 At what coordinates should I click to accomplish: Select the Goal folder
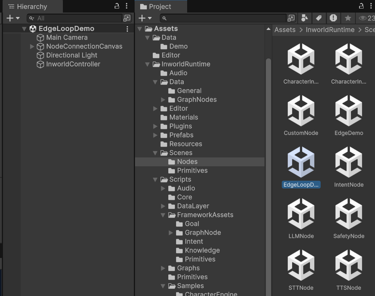(x=187, y=224)
